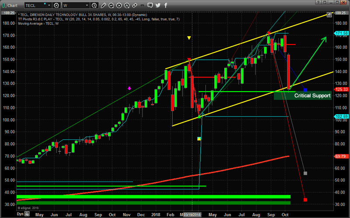Image resolution: width=350 pixels, height=218 pixels.
Task: Minimize the chart window
Action: (x=331, y=3)
